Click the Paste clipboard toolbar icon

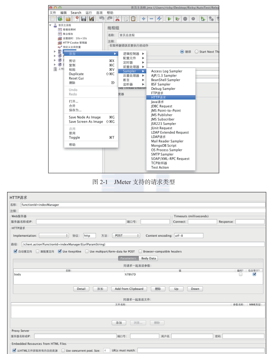(x=134, y=19)
